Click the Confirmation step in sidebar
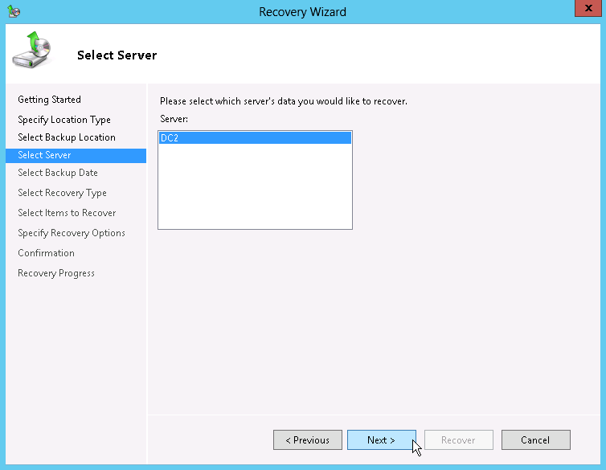Screen dimensions: 606x470 (46, 253)
